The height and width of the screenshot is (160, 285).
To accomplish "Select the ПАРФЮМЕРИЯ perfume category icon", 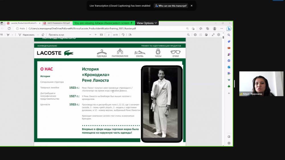I will 120,53.
